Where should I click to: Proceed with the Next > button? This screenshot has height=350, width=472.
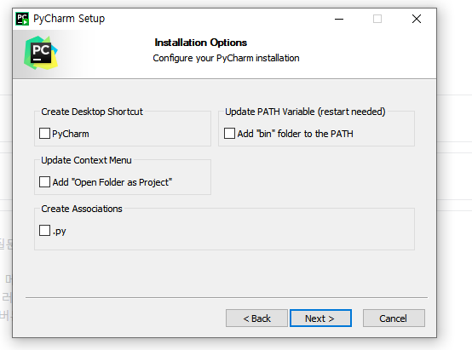click(x=320, y=318)
